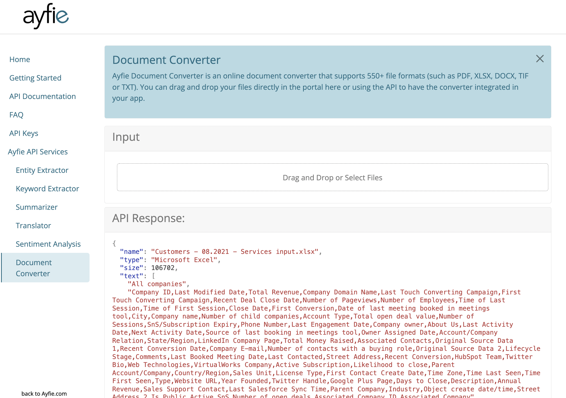This screenshot has width=566, height=398.
Task: Close the Document Converter info banner
Action: point(540,59)
